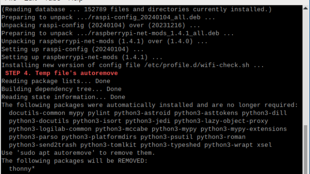
Task: Click the 'python3-platformdirs' package name
Action: click(99, 137)
